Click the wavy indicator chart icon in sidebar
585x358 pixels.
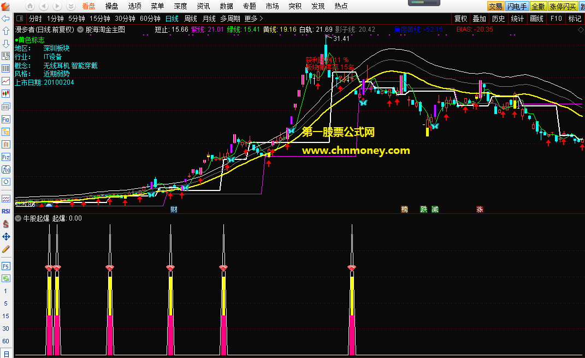(5, 199)
